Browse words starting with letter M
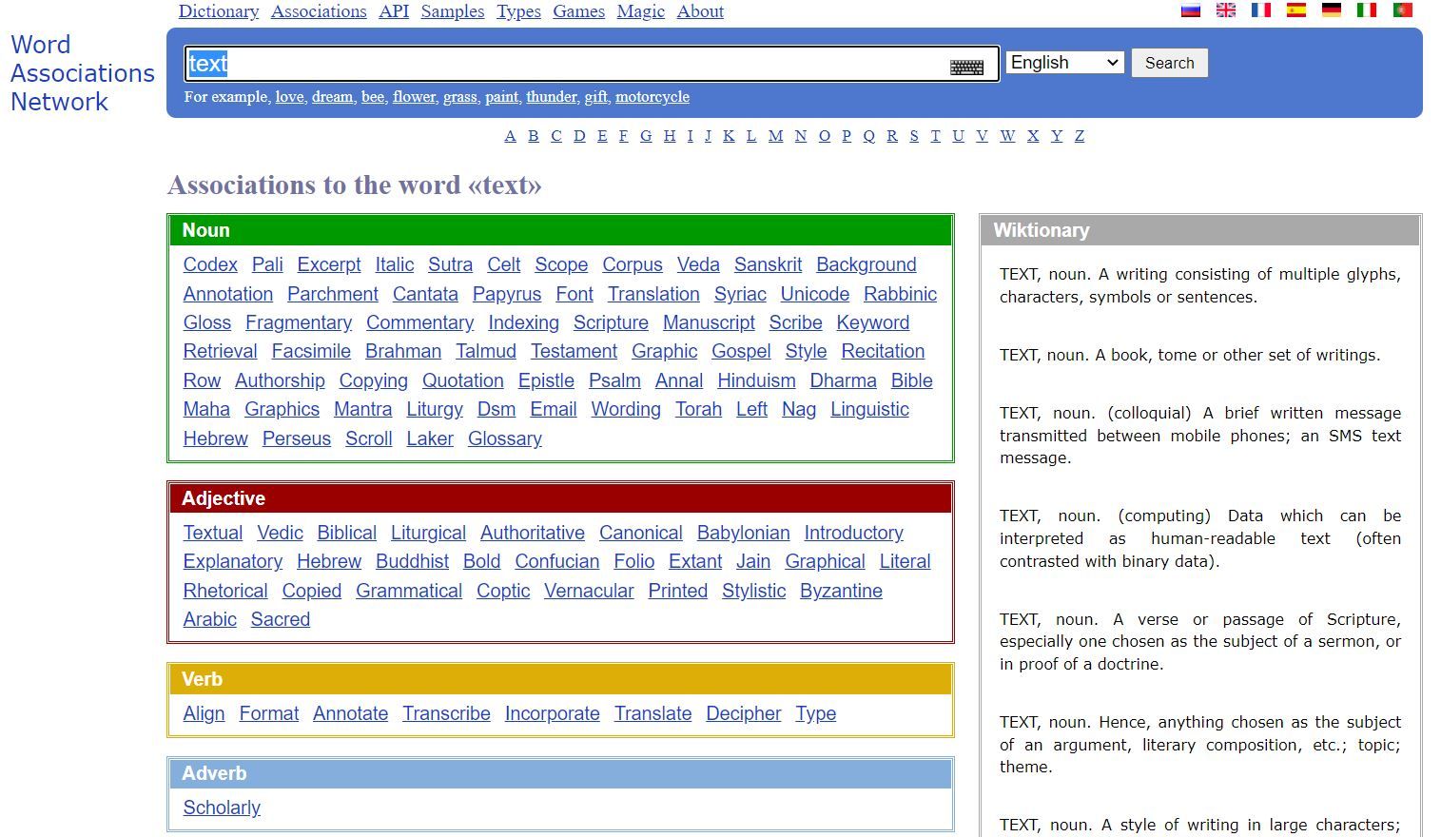Image resolution: width=1441 pixels, height=837 pixels. click(x=775, y=136)
